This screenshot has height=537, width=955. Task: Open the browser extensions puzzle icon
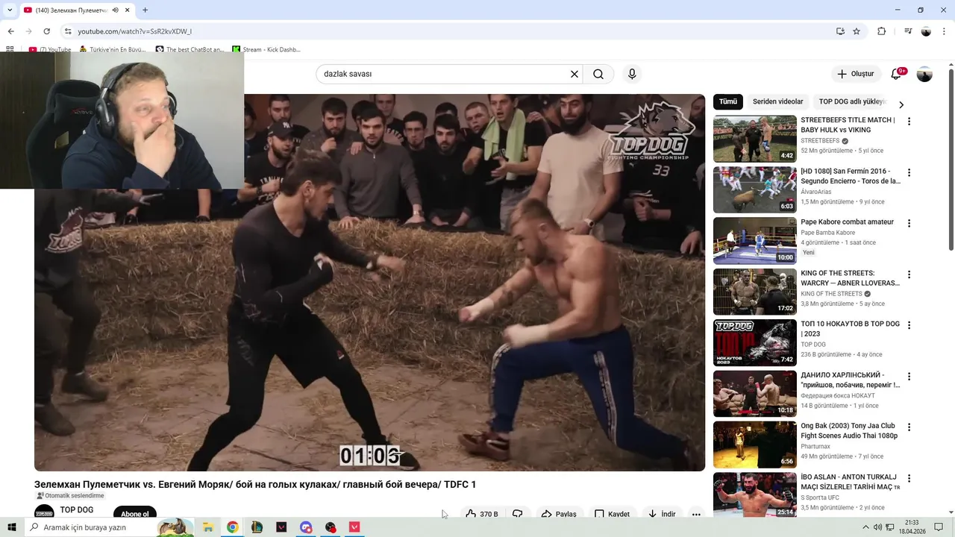point(882,31)
